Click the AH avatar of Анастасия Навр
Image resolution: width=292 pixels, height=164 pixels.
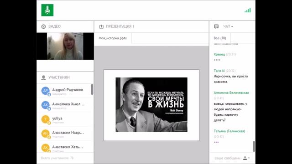[x=46, y=133]
